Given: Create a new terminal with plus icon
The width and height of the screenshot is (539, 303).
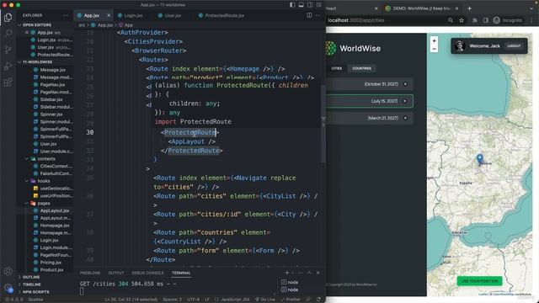Looking at the screenshot, I should point(287,273).
